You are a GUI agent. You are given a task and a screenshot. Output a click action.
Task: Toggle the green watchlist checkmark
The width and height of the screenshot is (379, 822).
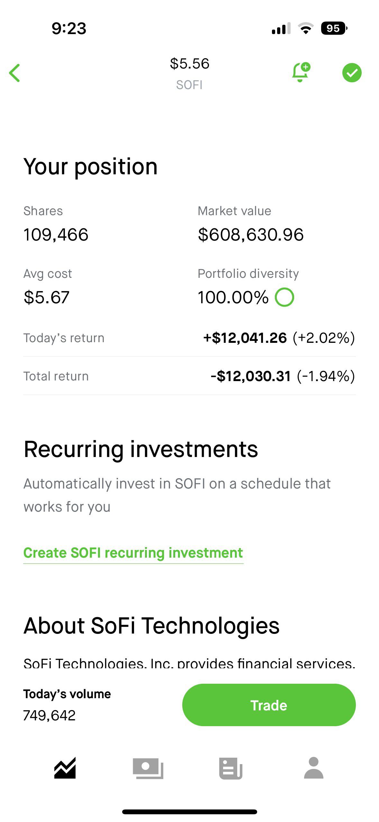coord(352,73)
